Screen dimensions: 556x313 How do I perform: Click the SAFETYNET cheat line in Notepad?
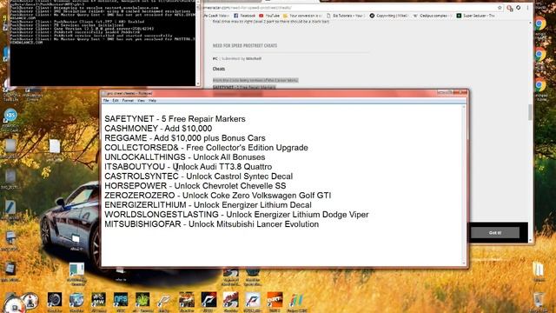[175, 119]
